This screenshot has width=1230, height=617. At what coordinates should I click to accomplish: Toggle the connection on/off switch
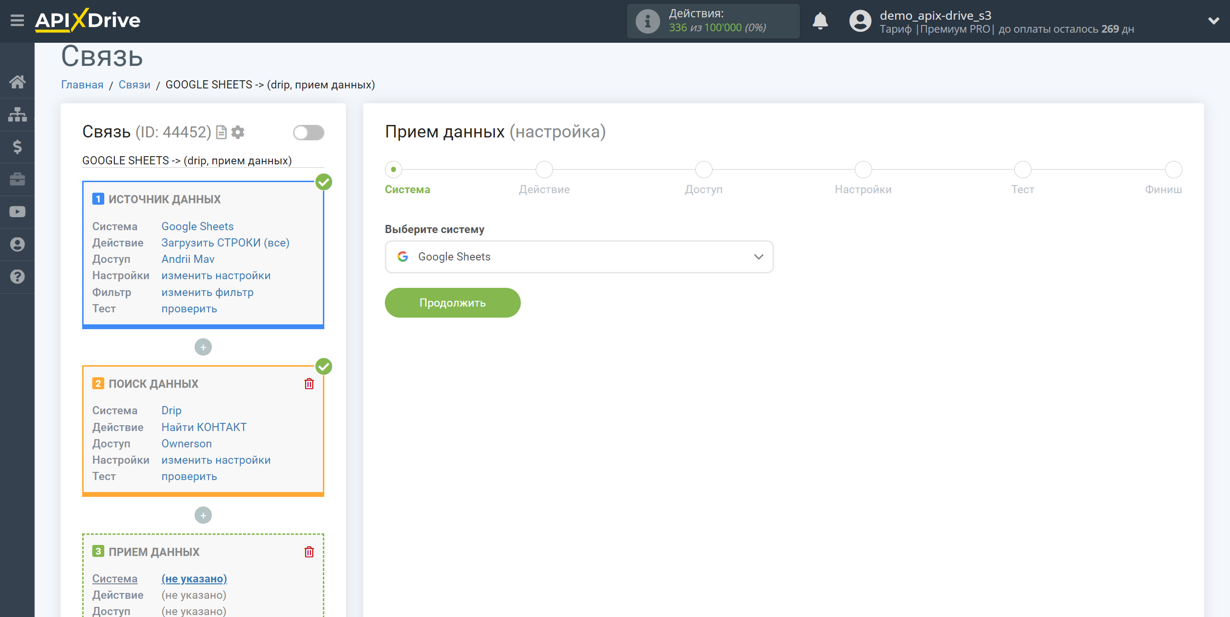(308, 133)
